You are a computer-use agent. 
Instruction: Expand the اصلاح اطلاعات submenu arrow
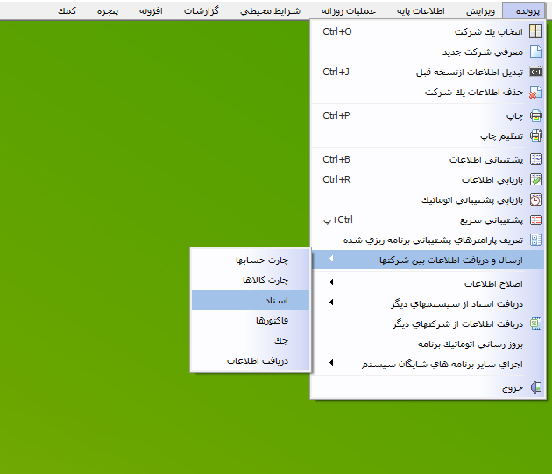pyautogui.click(x=331, y=283)
